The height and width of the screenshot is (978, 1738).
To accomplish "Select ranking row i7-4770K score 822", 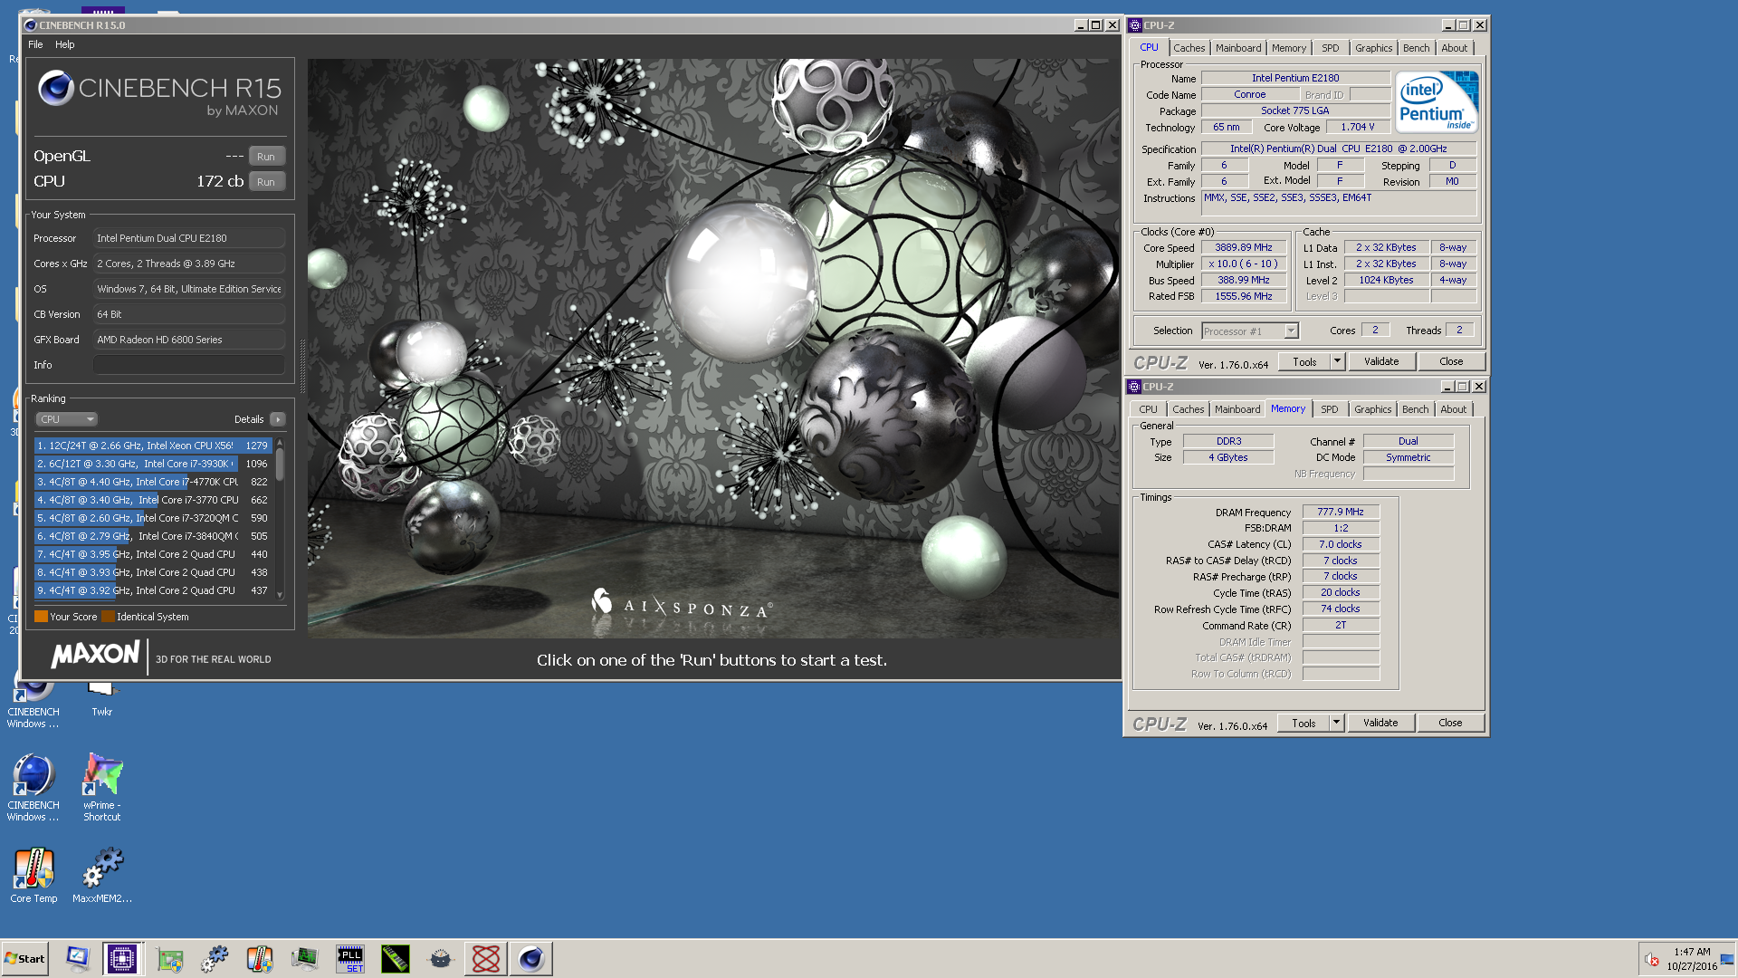I will [153, 482].
